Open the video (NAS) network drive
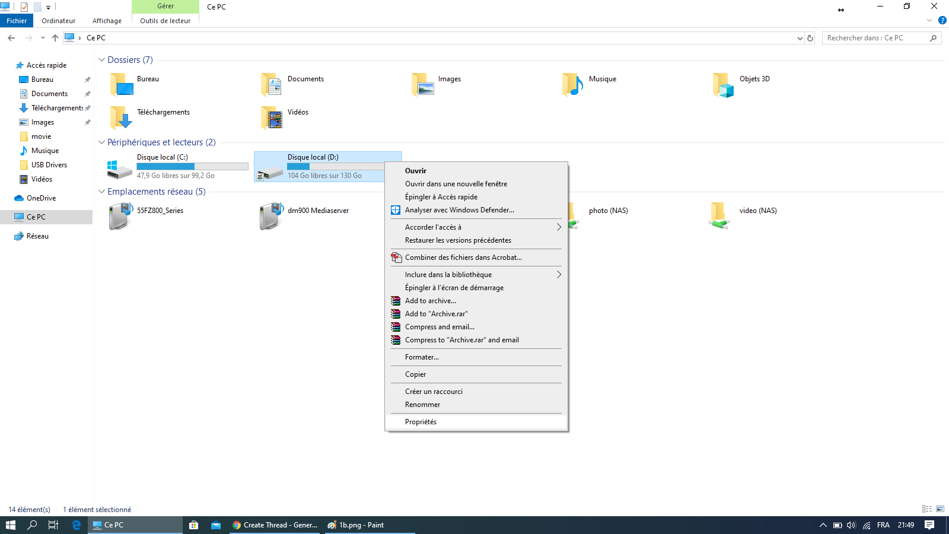Screen dimensions: 949x534 coord(719,216)
